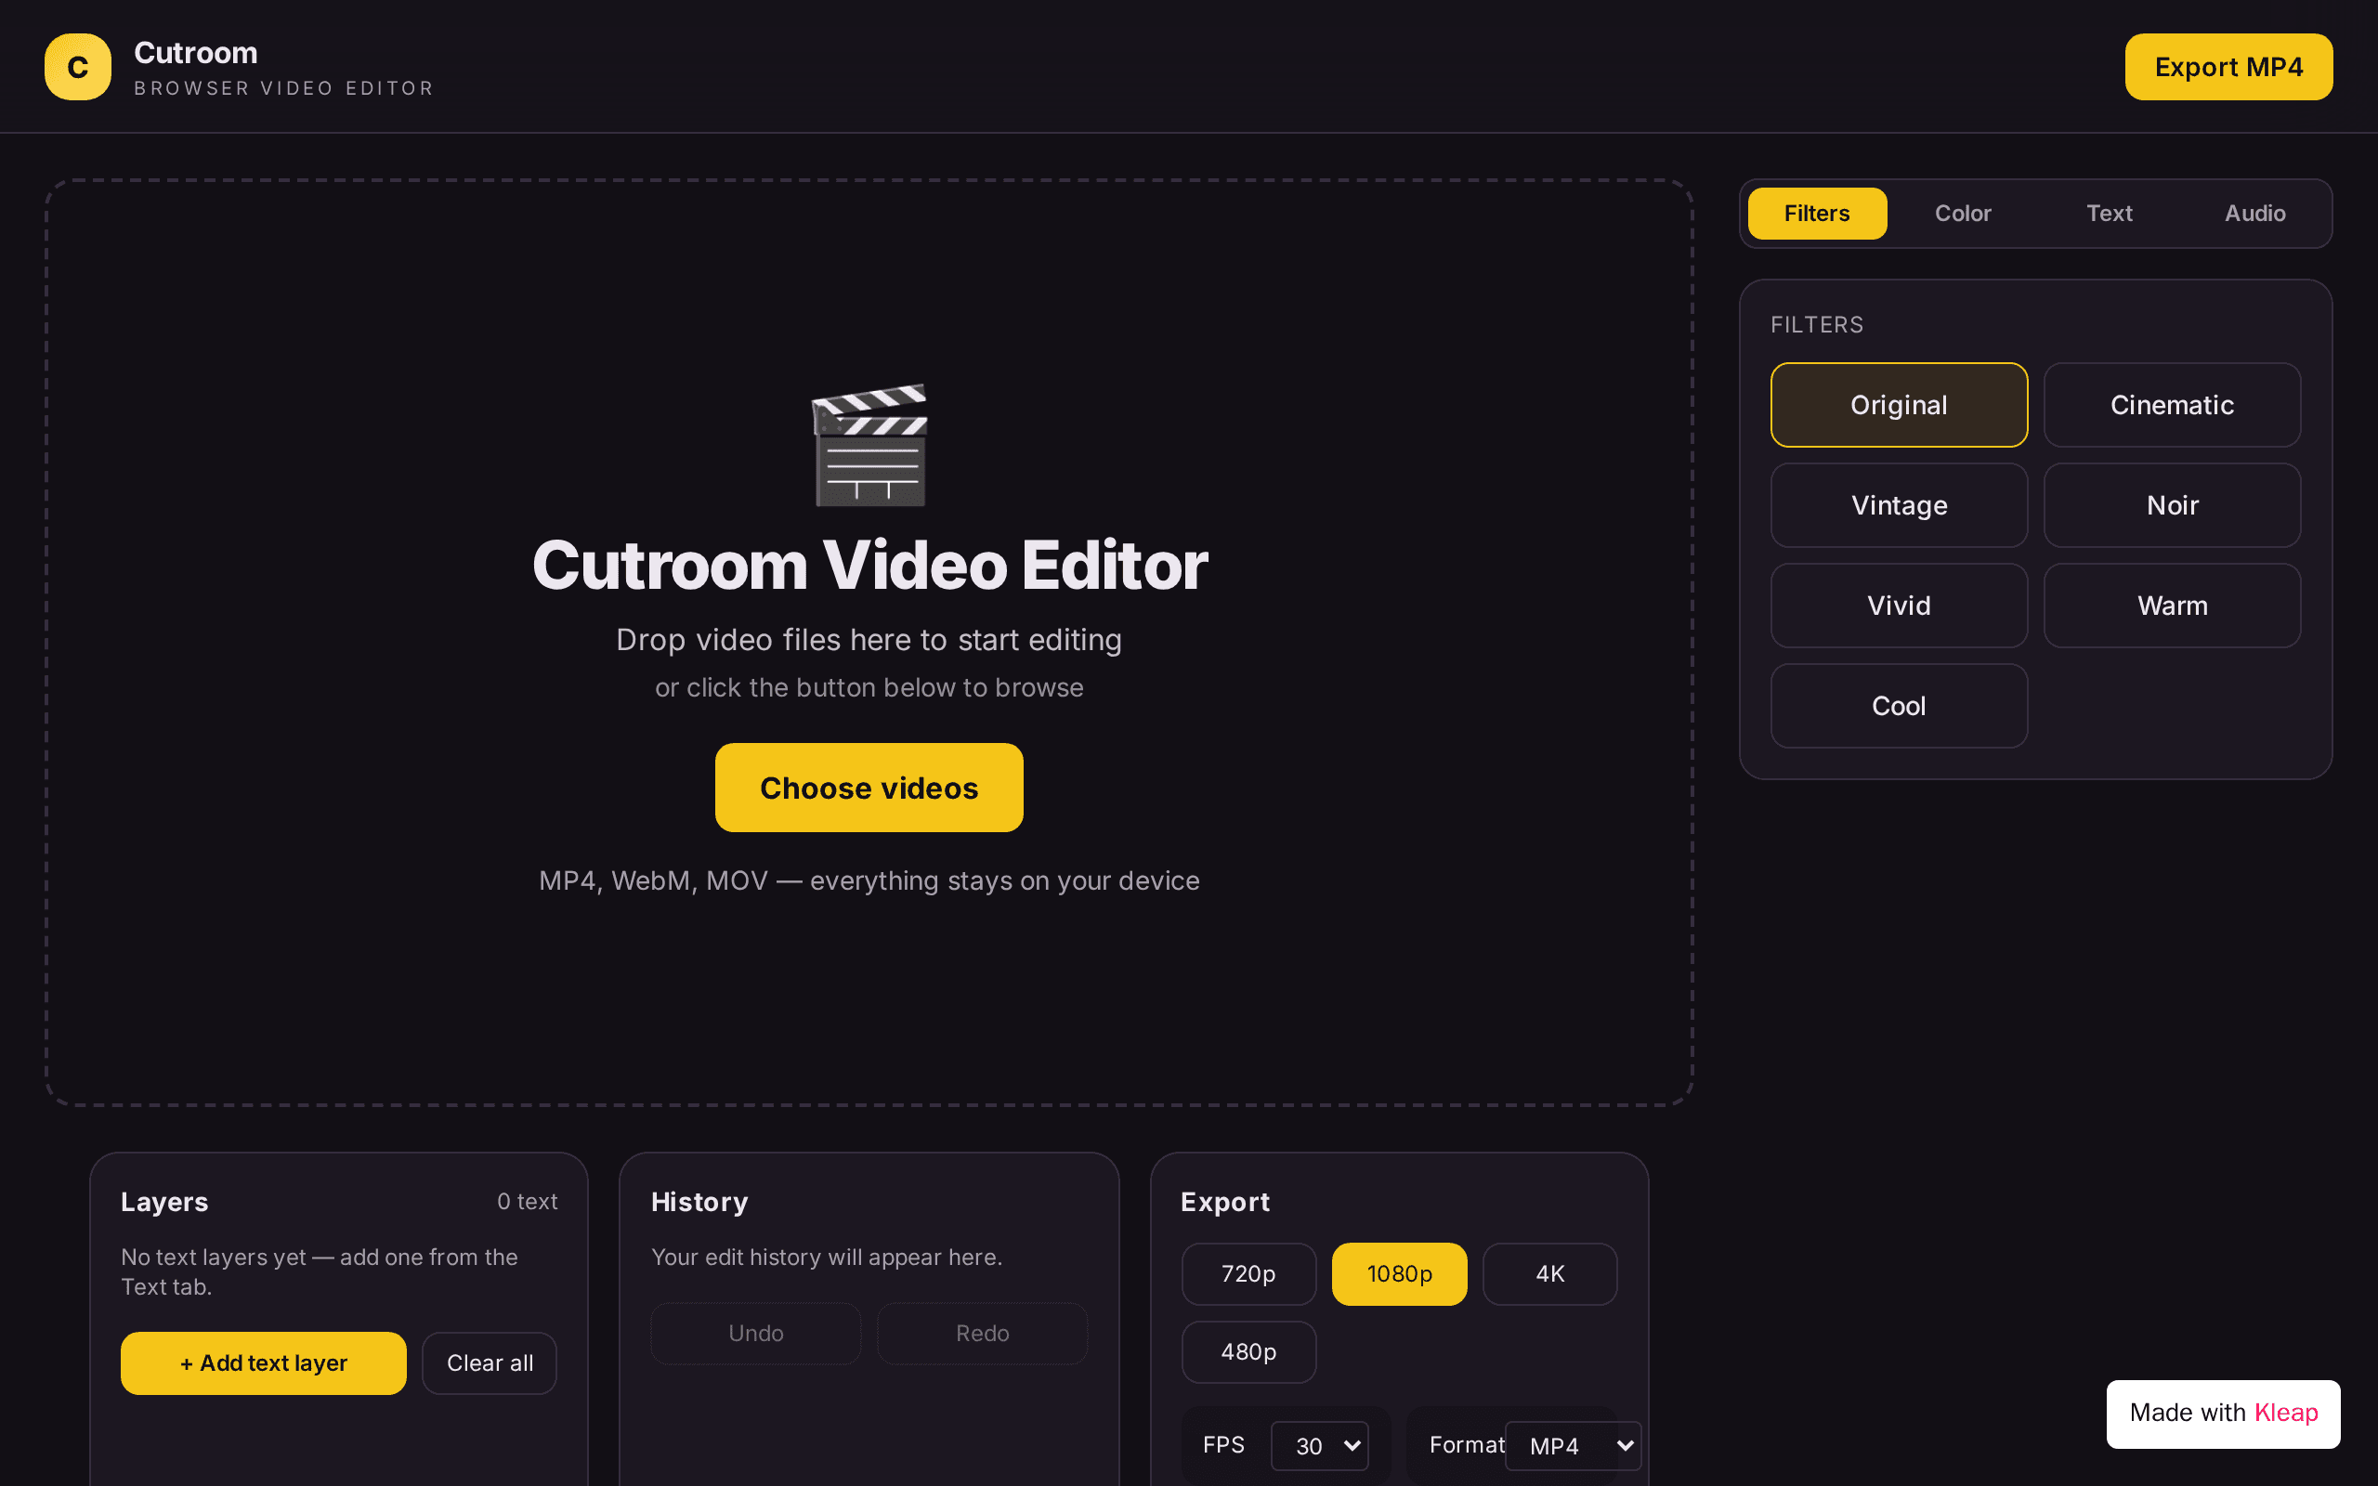The width and height of the screenshot is (2378, 1486).
Task: Select 480p export resolution
Action: [1248, 1352]
